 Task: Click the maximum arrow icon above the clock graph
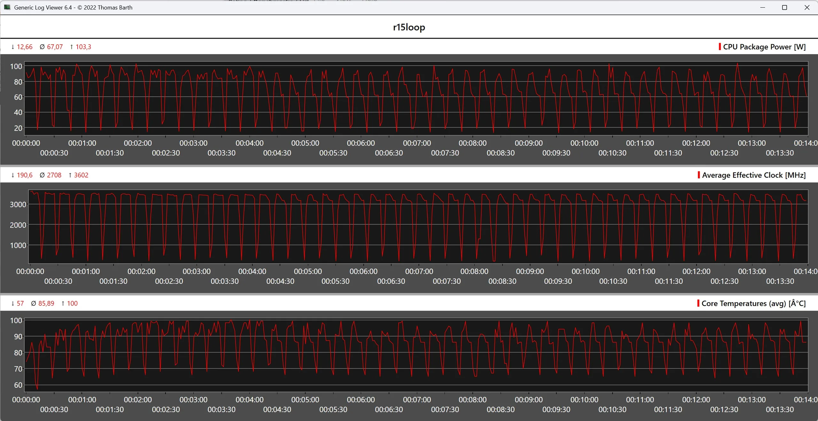(70, 175)
